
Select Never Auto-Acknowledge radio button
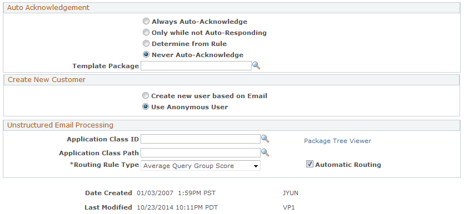(x=146, y=54)
